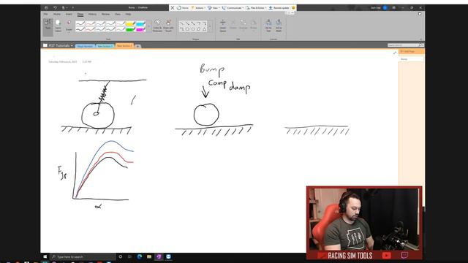The height and width of the screenshot is (263, 468).
Task: Create a new section with plus tab
Action: point(138,46)
